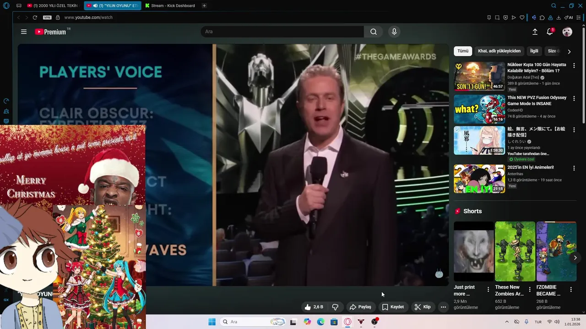This screenshot has width=586, height=329.
Task: Bookmark page with the heart icon
Action: click(522, 17)
